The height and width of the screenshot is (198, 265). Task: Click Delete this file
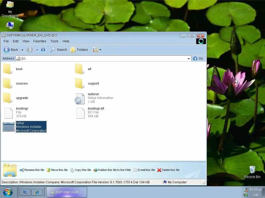[x=168, y=170]
